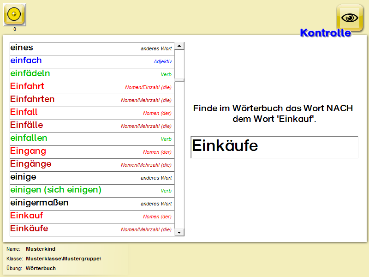The image size is (369, 277).
Task: Click 'einigen (sich einigen)' entry
Action: [91, 191]
